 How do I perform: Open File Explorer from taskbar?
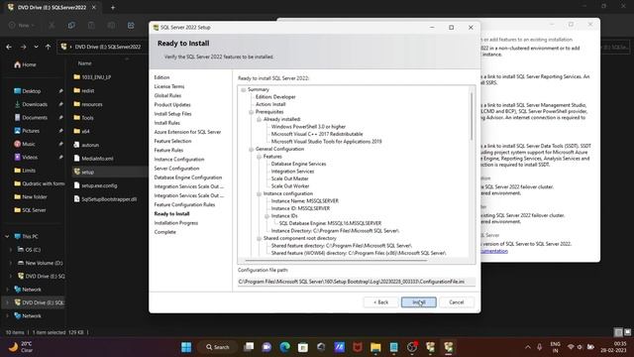[x=375, y=347]
